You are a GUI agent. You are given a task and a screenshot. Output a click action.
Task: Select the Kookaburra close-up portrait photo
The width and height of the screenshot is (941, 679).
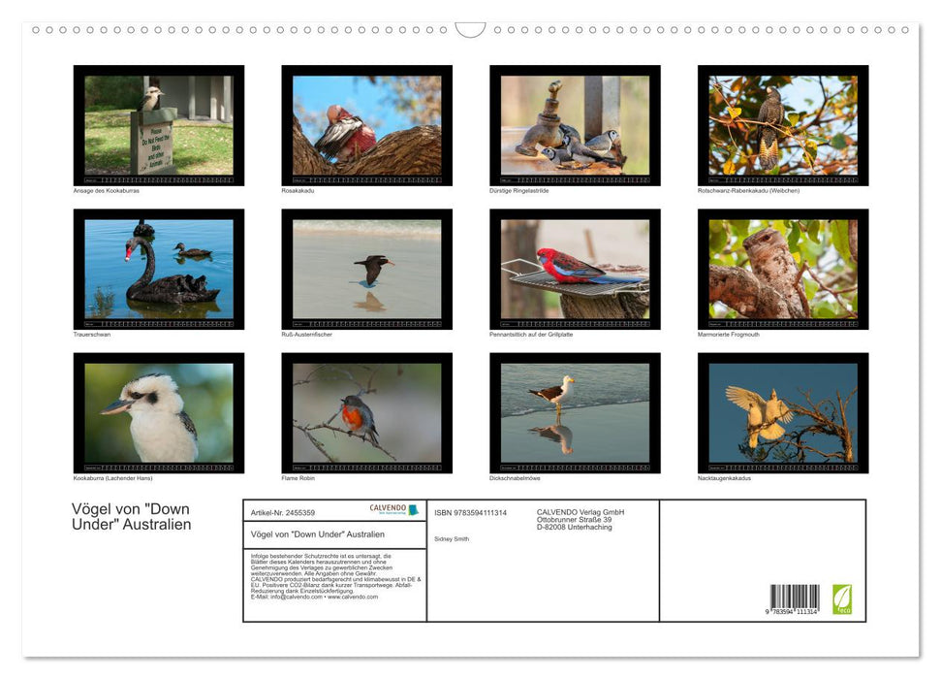158,413
